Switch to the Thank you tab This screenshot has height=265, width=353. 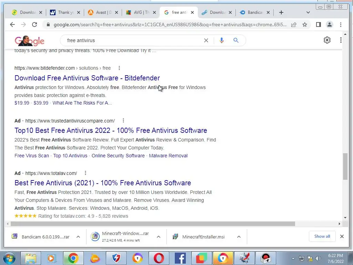click(65, 12)
